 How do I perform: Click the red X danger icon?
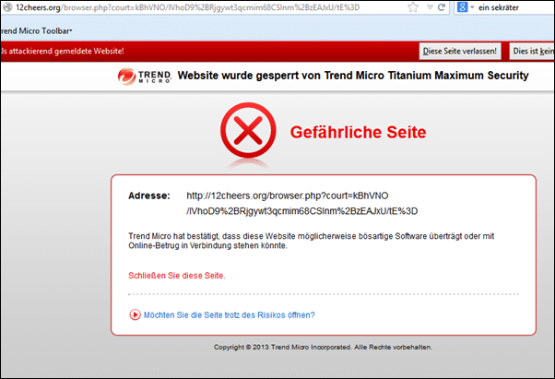pyautogui.click(x=248, y=130)
